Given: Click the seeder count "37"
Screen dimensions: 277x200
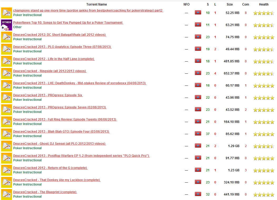Looking at the screenshot, I should coord(208,134).
